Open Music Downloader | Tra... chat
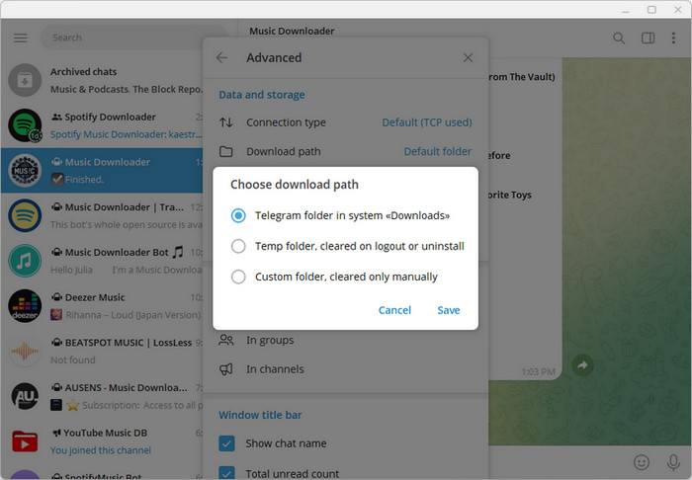Image resolution: width=692 pixels, height=480 pixels. tap(102, 215)
